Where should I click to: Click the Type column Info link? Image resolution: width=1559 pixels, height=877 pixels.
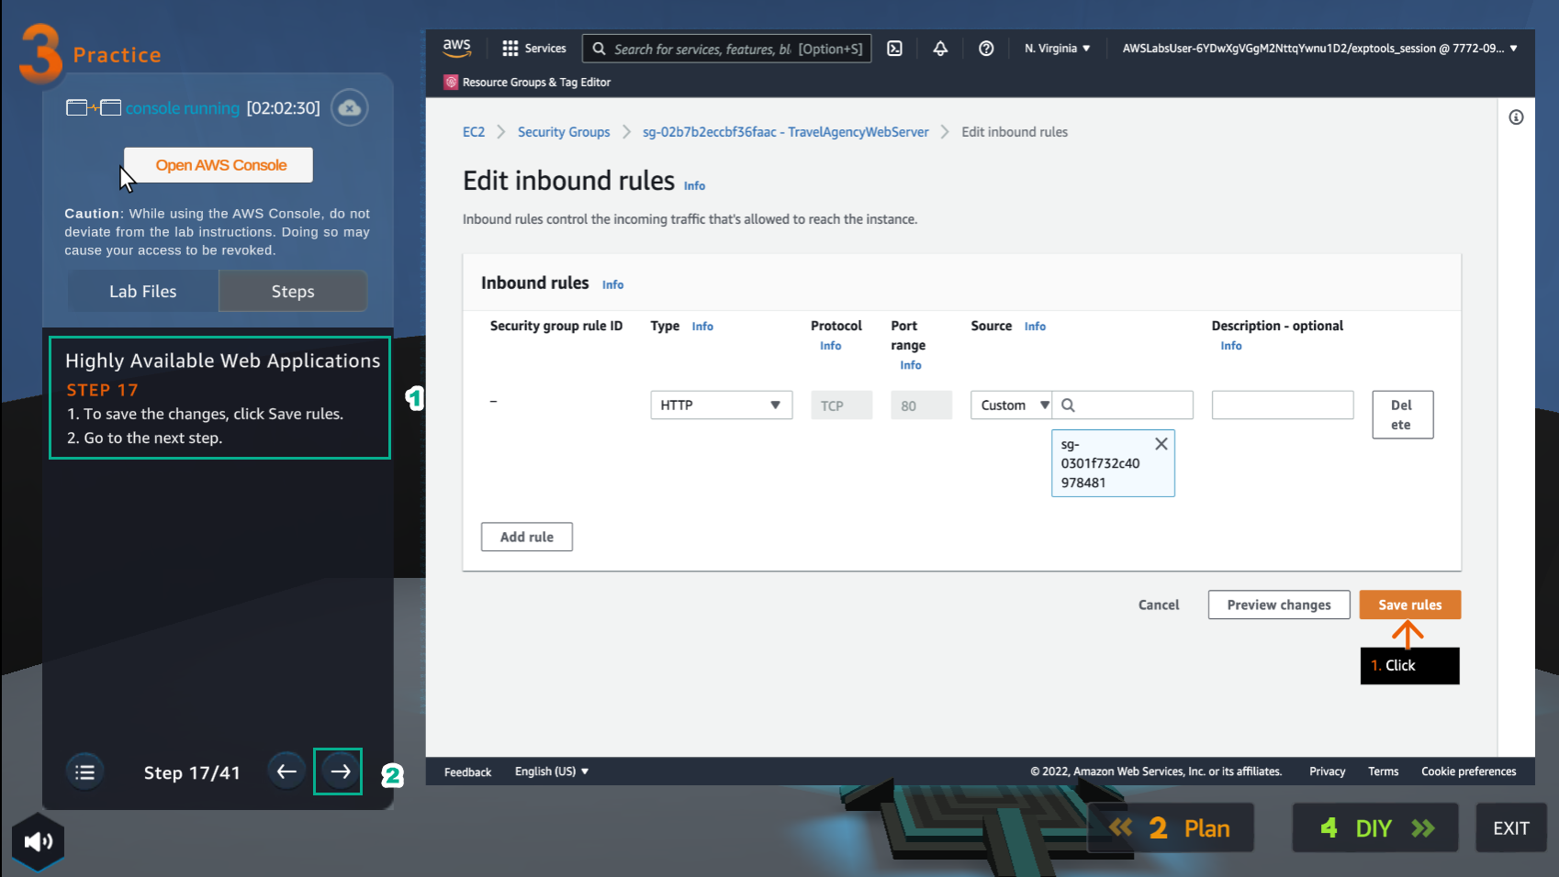pos(701,326)
